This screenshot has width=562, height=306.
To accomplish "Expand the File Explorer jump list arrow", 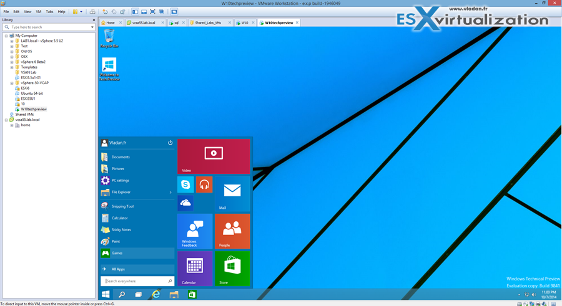I will tap(170, 192).
